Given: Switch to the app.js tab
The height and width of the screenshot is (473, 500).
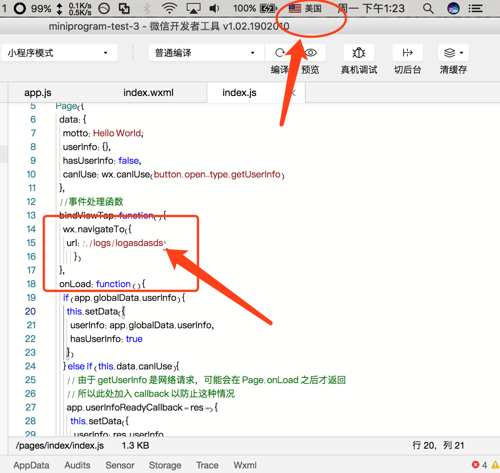Looking at the screenshot, I should coord(38,93).
